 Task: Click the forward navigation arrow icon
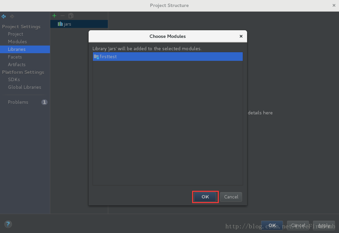(12, 16)
